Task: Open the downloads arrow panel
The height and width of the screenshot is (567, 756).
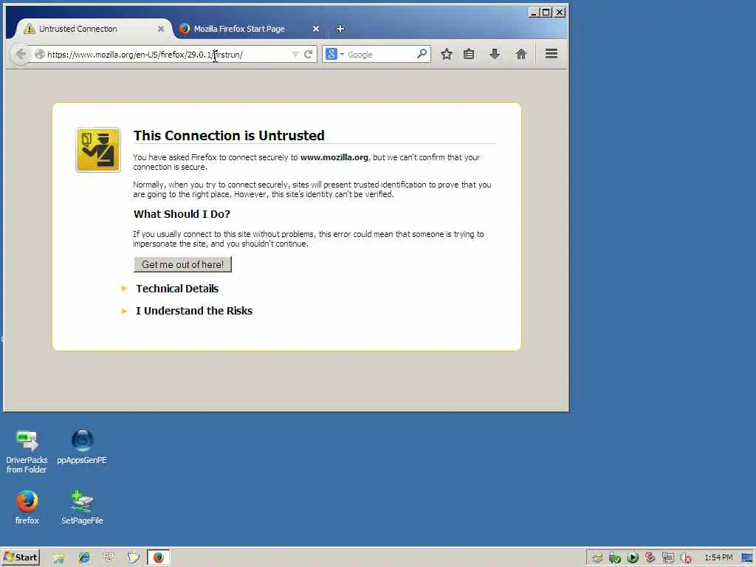Action: 495,54
